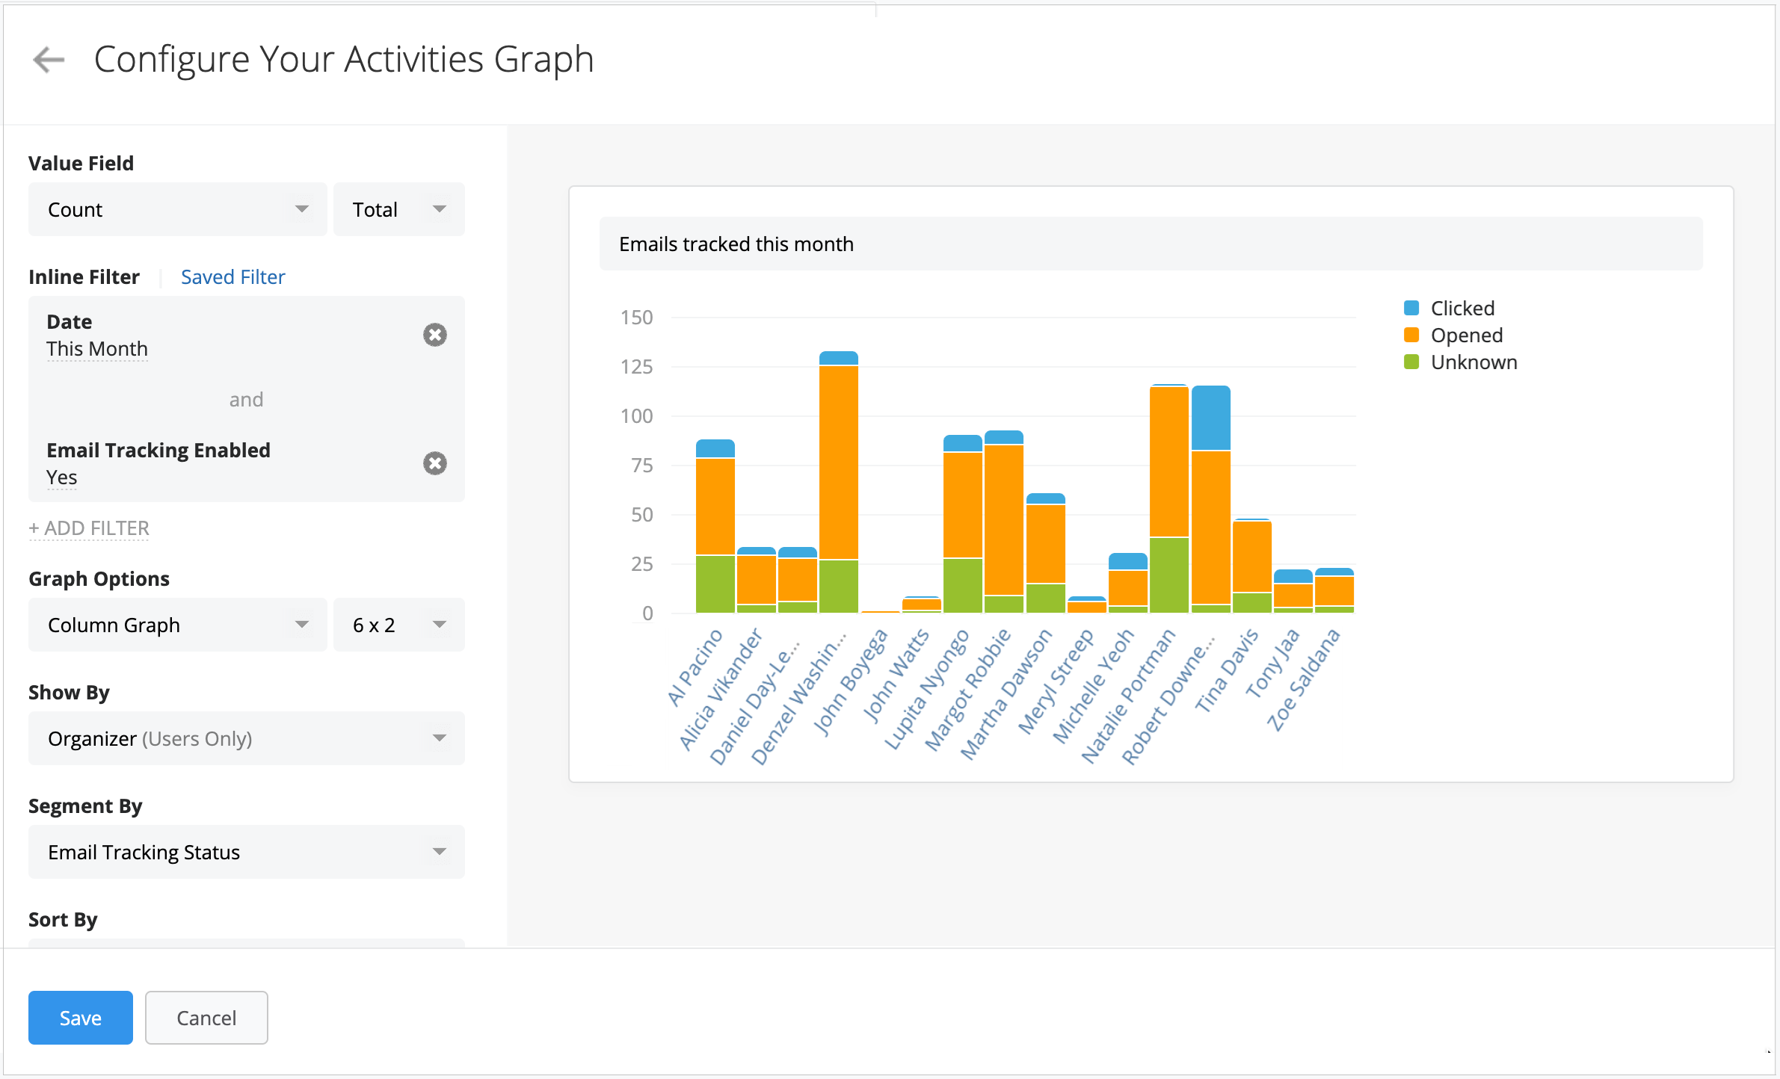Click the chevron on the Count dropdown
The image size is (1780, 1079).
[x=302, y=209]
